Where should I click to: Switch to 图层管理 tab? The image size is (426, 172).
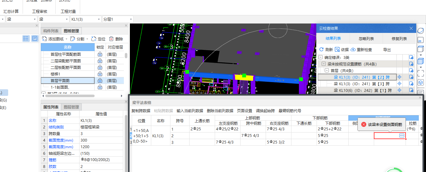[x=71, y=107]
